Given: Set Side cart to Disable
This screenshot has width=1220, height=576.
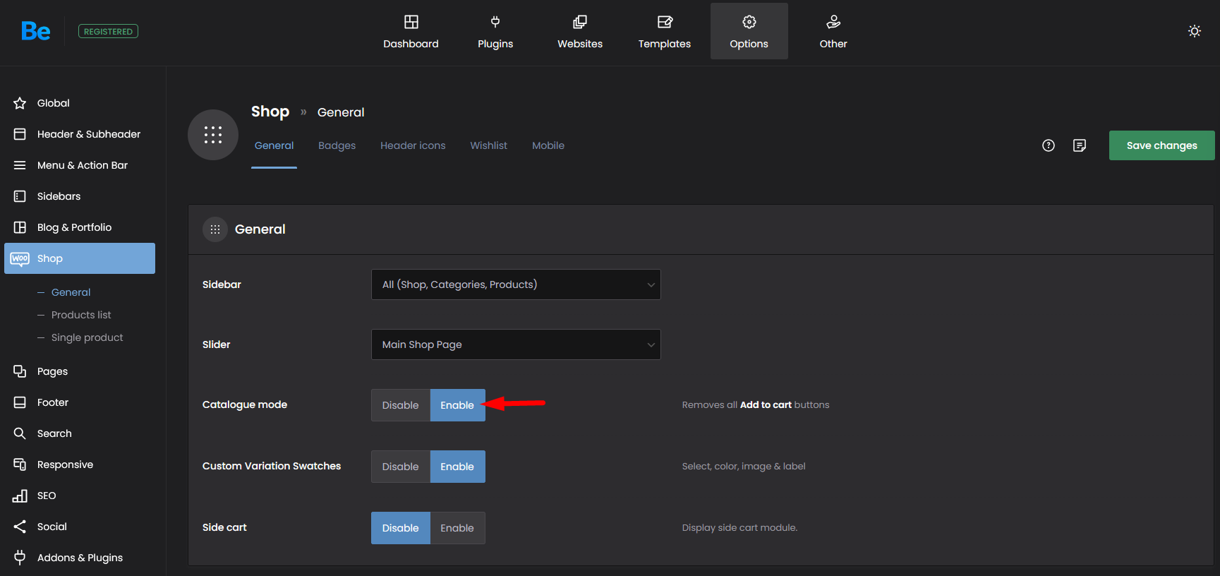Looking at the screenshot, I should click(x=401, y=528).
